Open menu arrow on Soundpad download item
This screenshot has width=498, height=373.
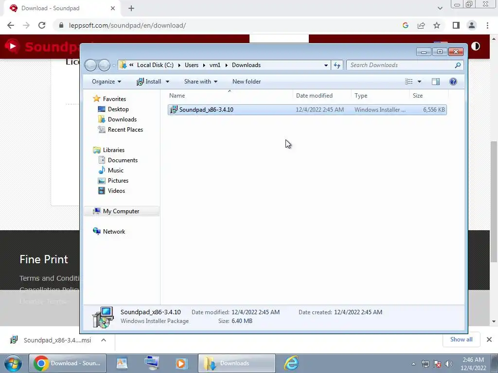[x=104, y=340]
